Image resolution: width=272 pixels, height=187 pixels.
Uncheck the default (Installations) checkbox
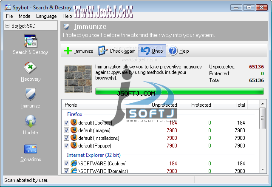tap(66, 138)
